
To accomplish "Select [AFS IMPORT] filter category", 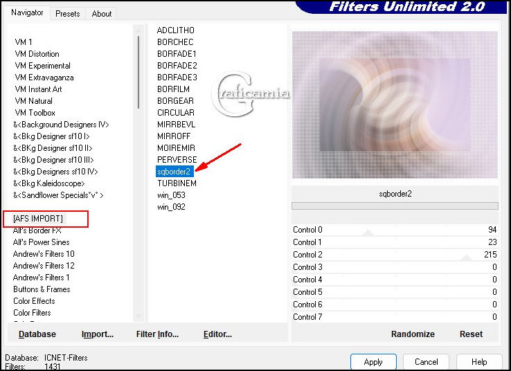I will tap(38, 219).
